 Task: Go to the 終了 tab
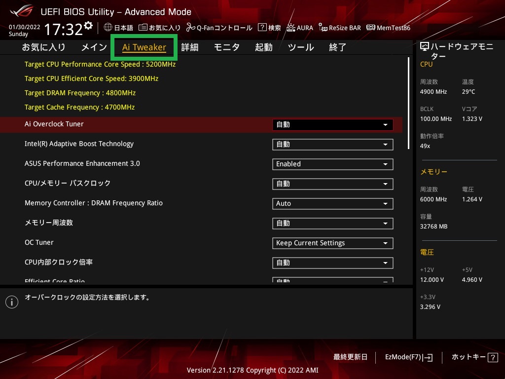[x=337, y=47]
